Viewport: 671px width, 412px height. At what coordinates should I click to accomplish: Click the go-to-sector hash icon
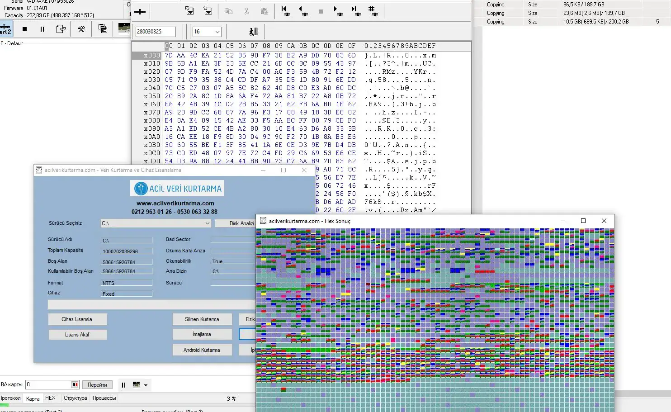click(372, 11)
